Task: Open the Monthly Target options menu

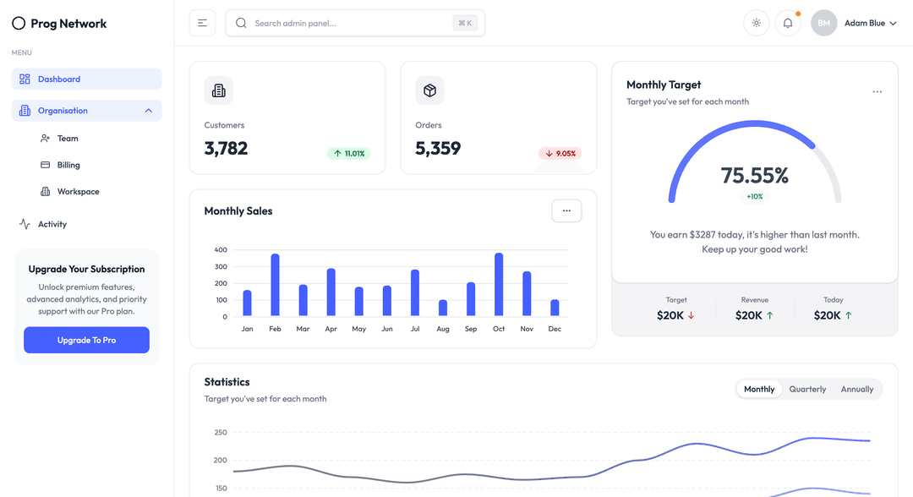Action: tap(877, 91)
